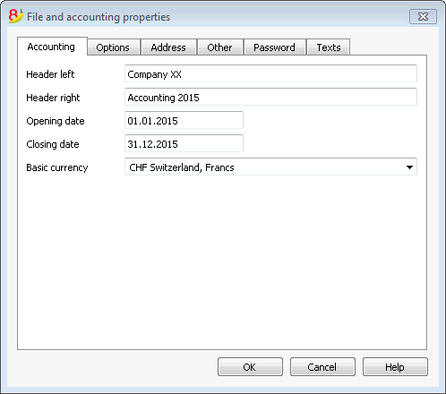The image size is (446, 394).
Task: Switch to the Options tab
Action: pos(114,47)
